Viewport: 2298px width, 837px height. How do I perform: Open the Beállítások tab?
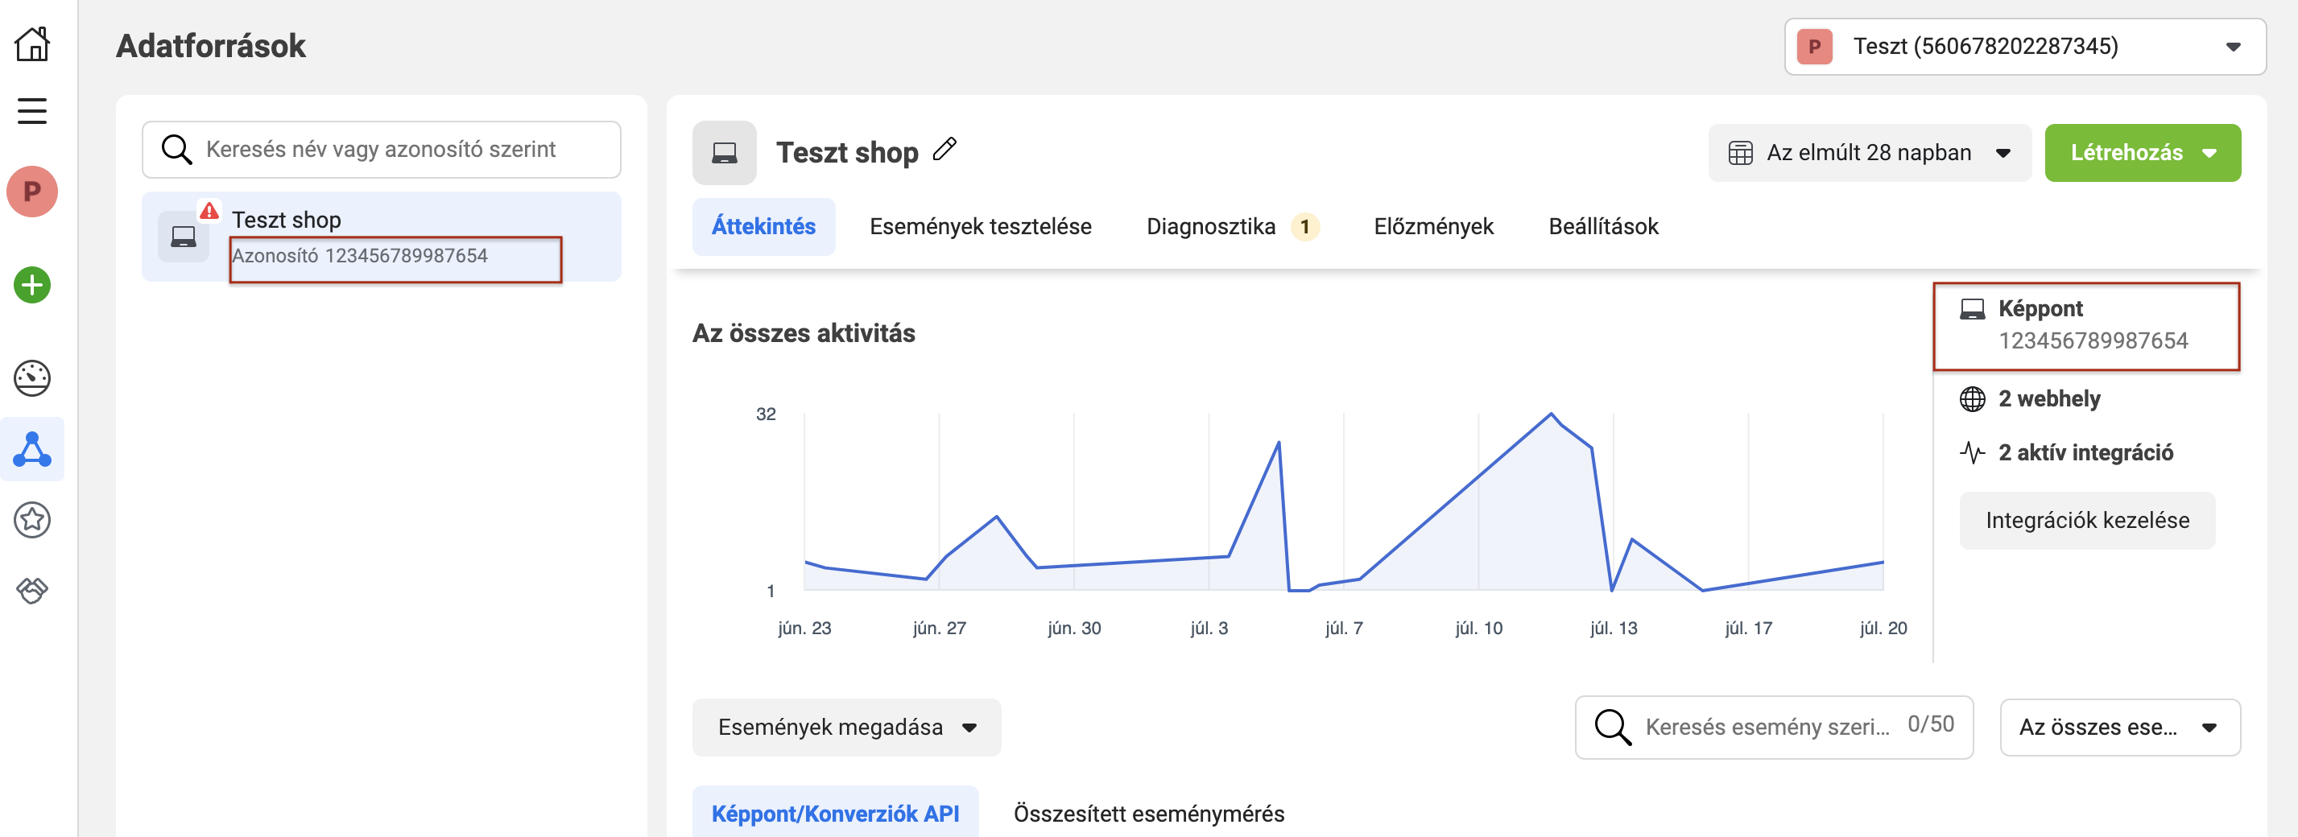pyautogui.click(x=1603, y=226)
